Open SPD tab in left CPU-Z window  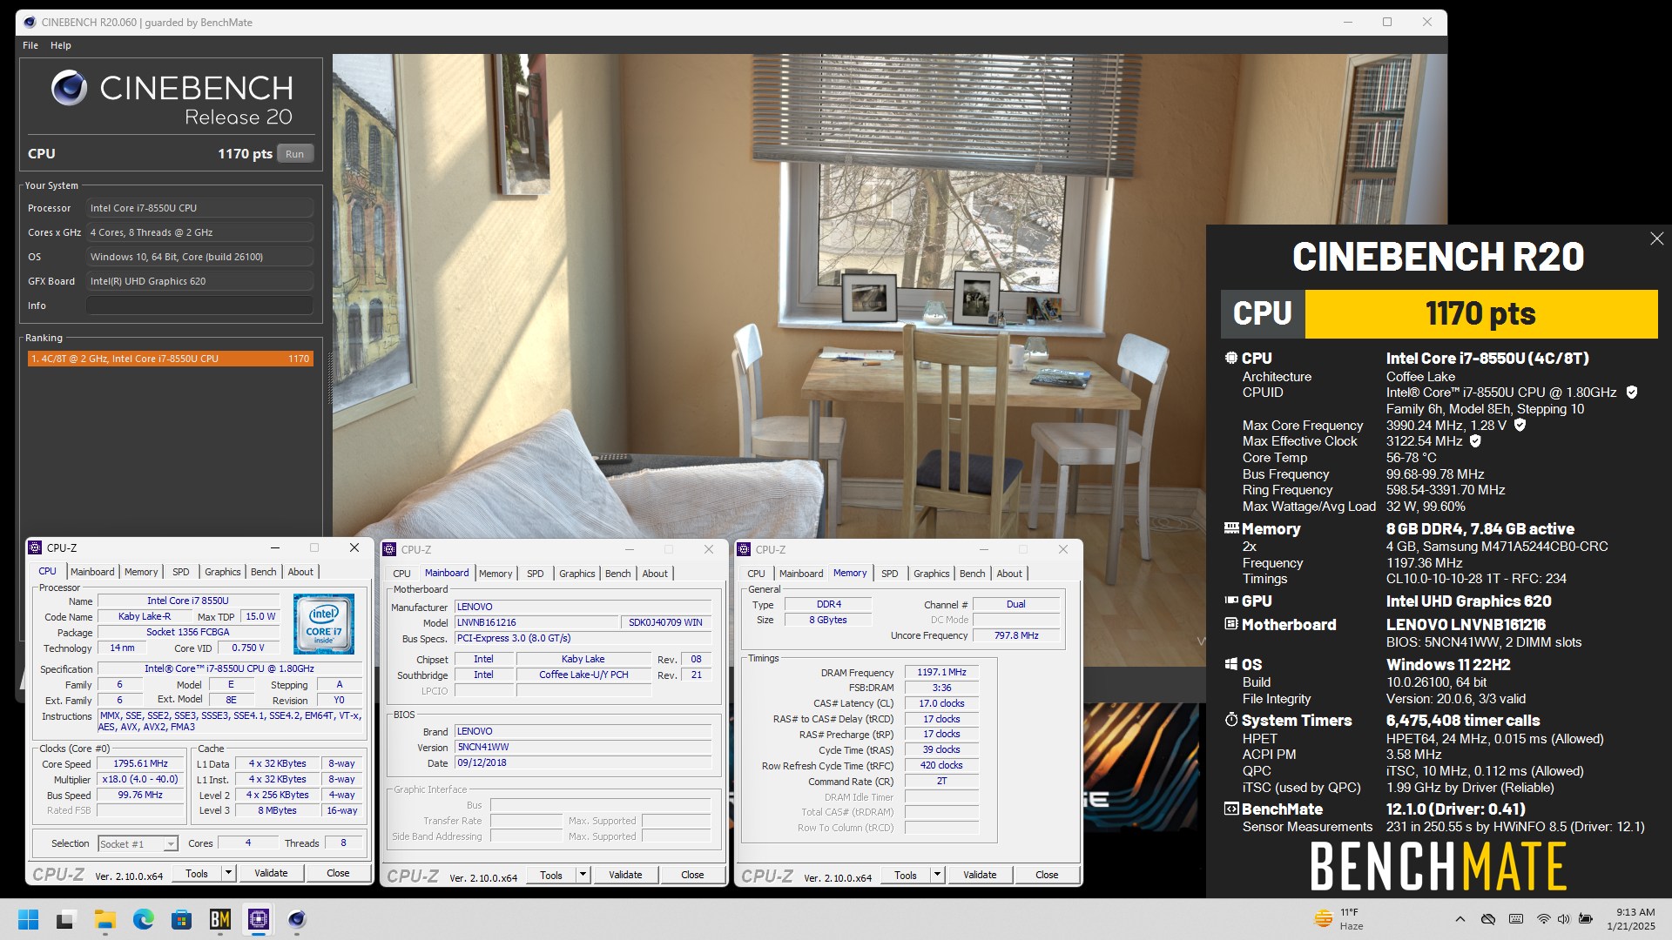pos(180,572)
